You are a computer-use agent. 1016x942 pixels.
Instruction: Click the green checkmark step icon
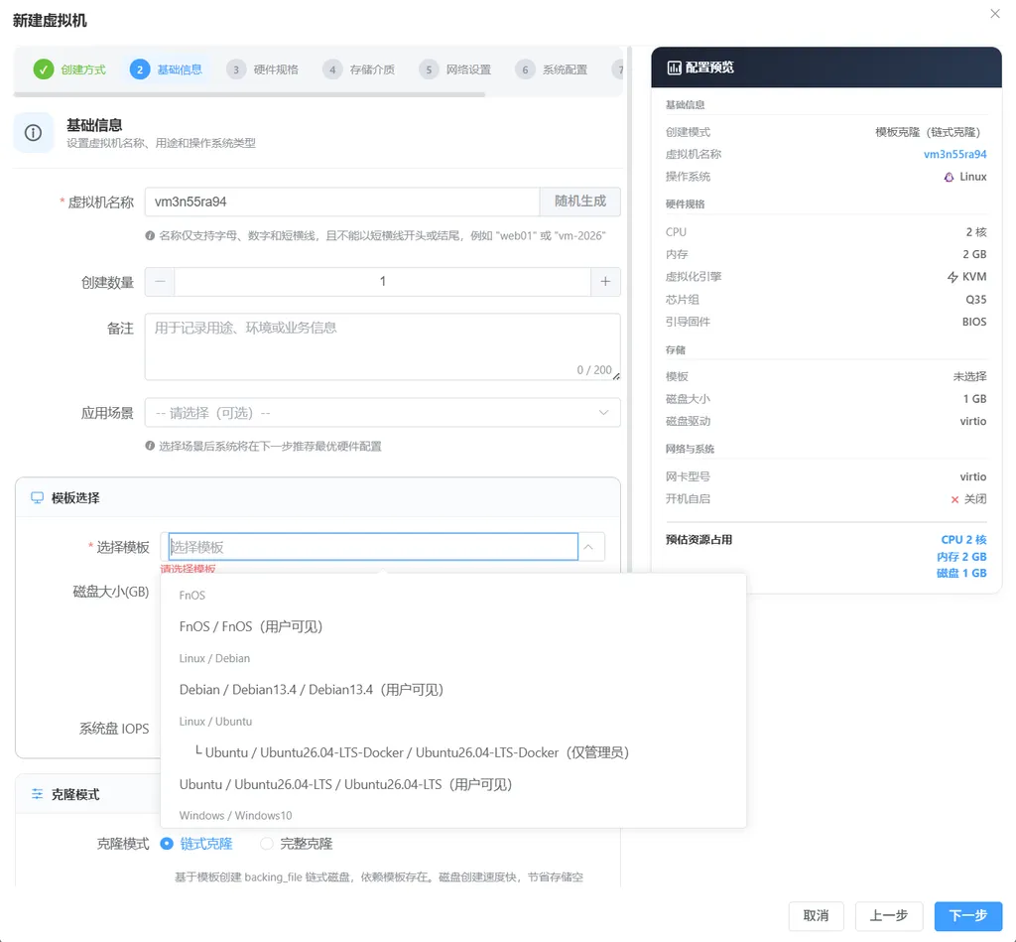pos(44,69)
